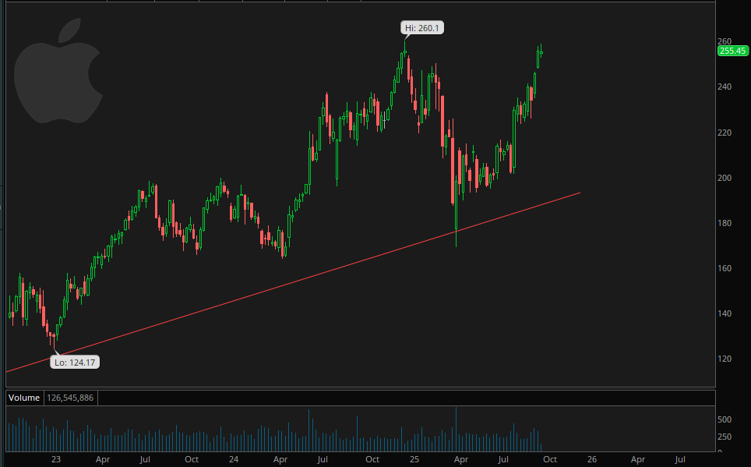751x467 pixels.
Task: Click the 200 price axis label
Action: pos(725,178)
